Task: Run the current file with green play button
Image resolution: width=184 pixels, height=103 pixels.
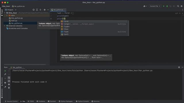Action: click(x=164, y=6)
